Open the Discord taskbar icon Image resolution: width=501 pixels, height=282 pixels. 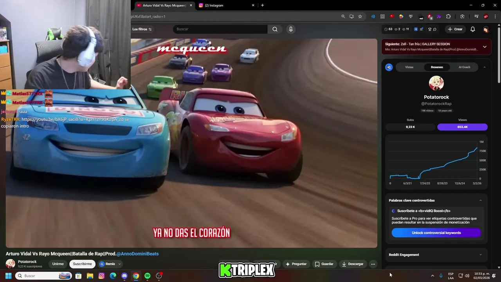click(x=124, y=276)
